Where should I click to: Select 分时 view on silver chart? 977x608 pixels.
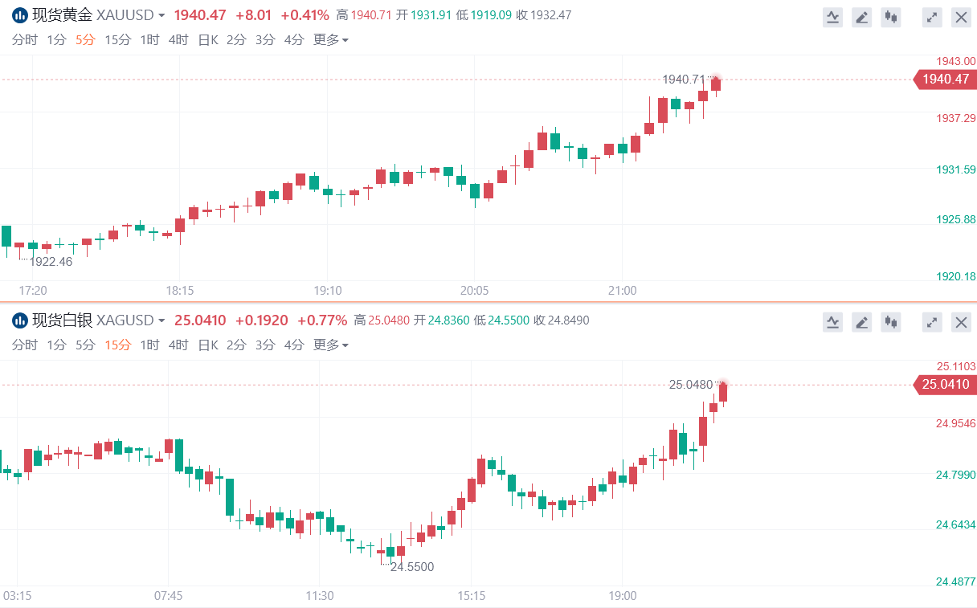click(x=24, y=345)
